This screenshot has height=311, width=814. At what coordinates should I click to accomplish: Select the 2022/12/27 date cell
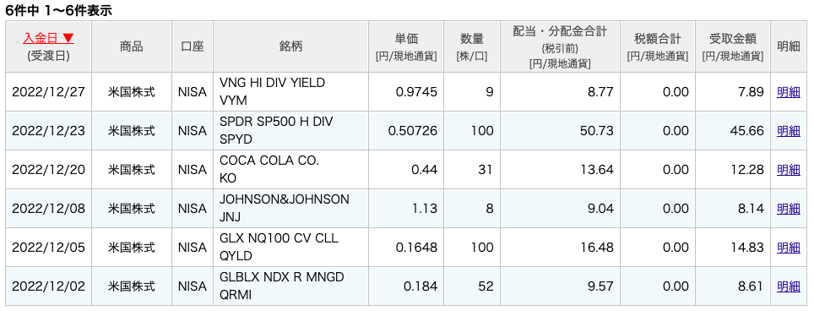pos(48,92)
